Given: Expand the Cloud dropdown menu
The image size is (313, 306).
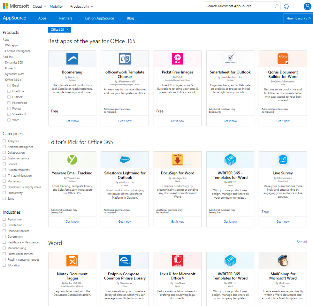Looking at the screenshot, I should coord(39,6).
